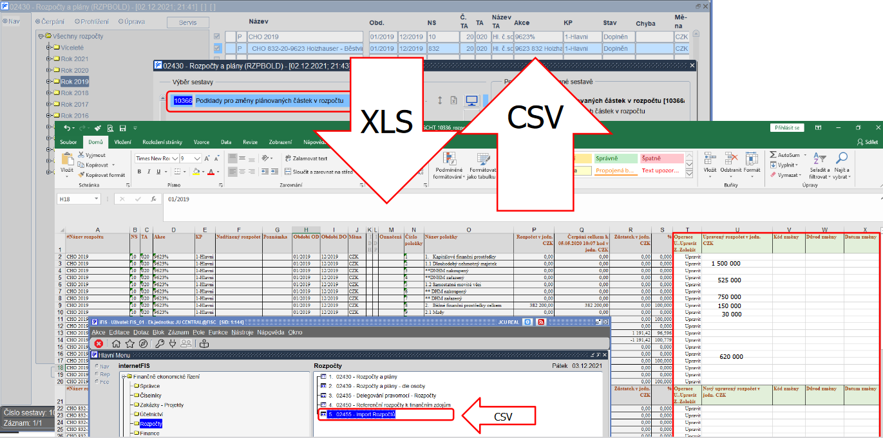Viewport: 883px width, 438px height.
Task: Click the fx insert function icon
Action: [x=153, y=199]
